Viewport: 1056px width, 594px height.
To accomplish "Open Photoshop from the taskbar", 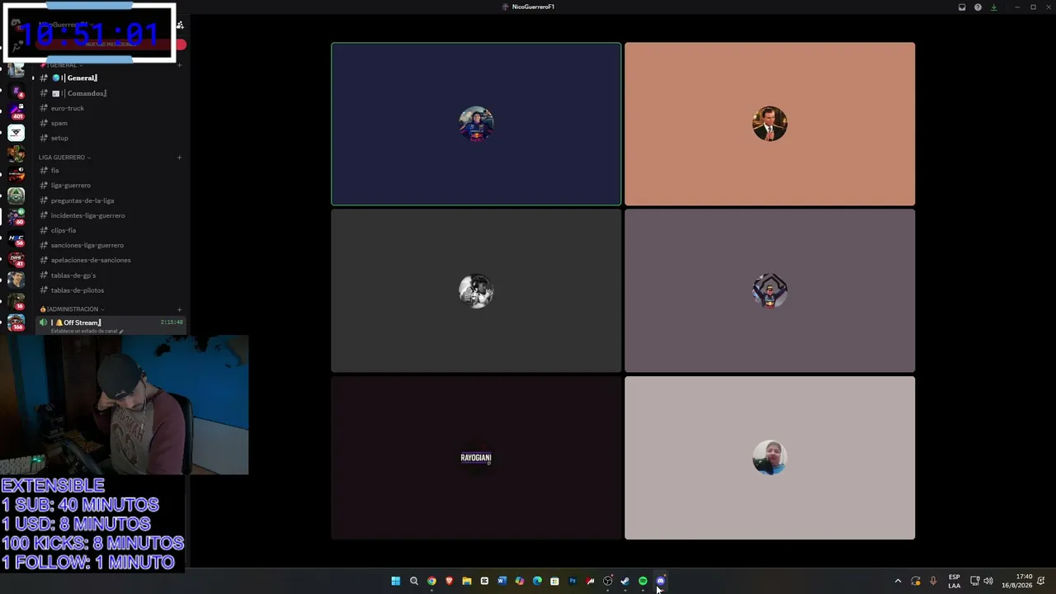I will [x=573, y=581].
